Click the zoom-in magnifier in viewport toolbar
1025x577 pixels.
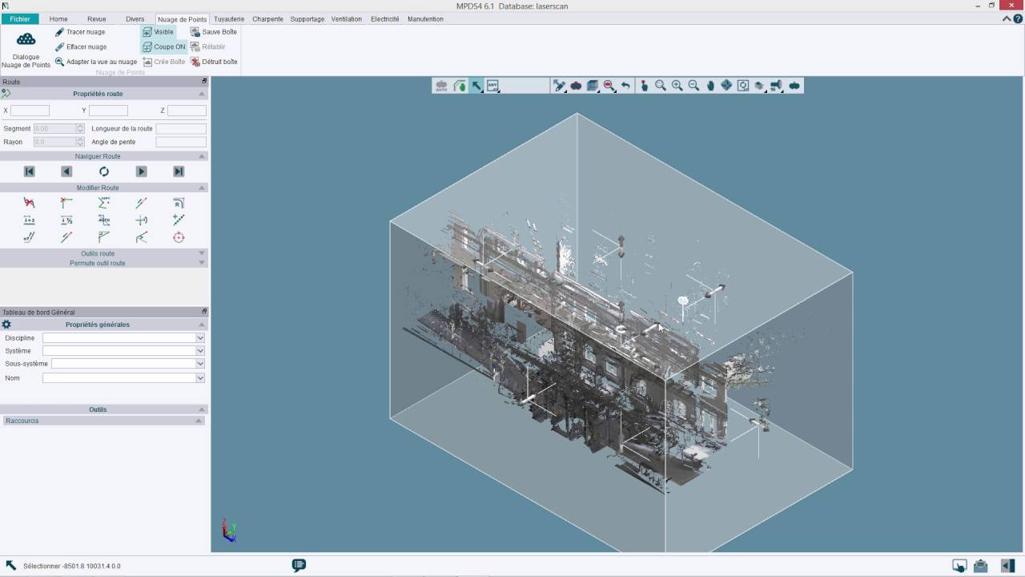[677, 86]
